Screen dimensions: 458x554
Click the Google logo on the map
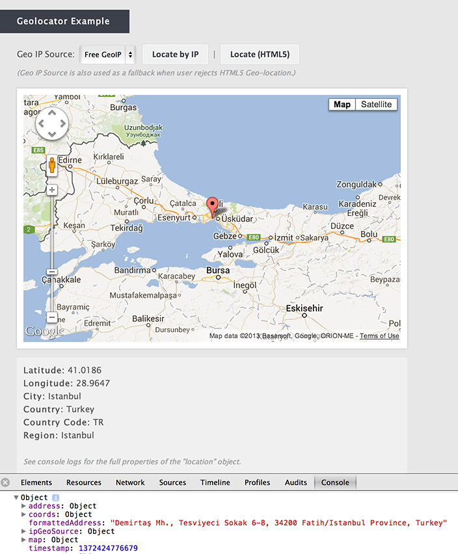pos(44,332)
